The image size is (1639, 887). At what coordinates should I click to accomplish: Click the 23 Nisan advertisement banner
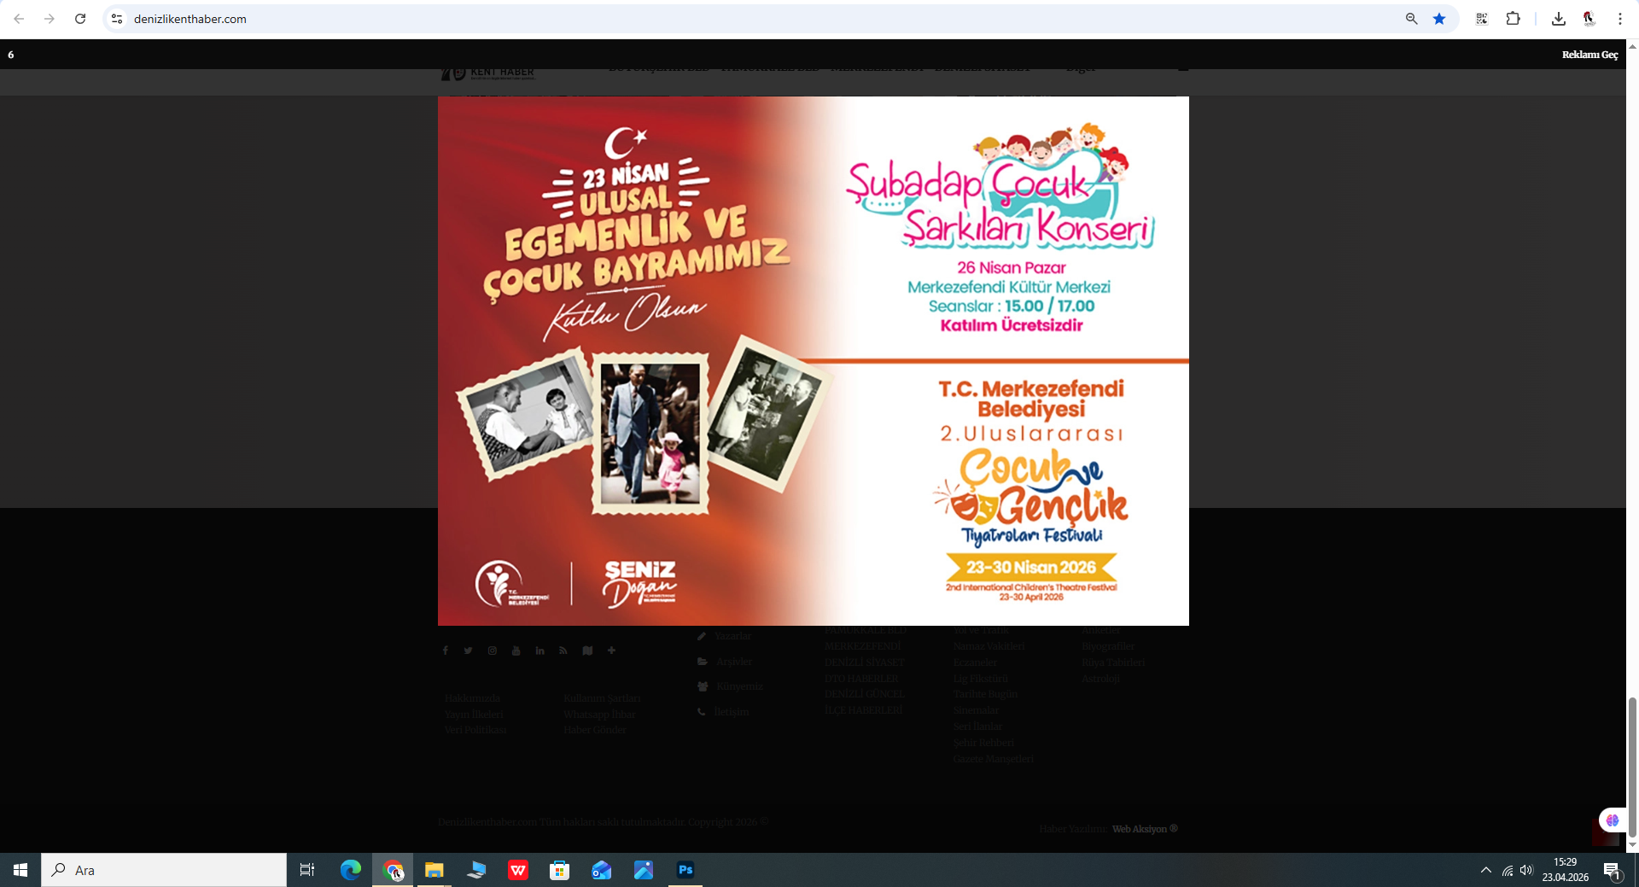(x=813, y=360)
